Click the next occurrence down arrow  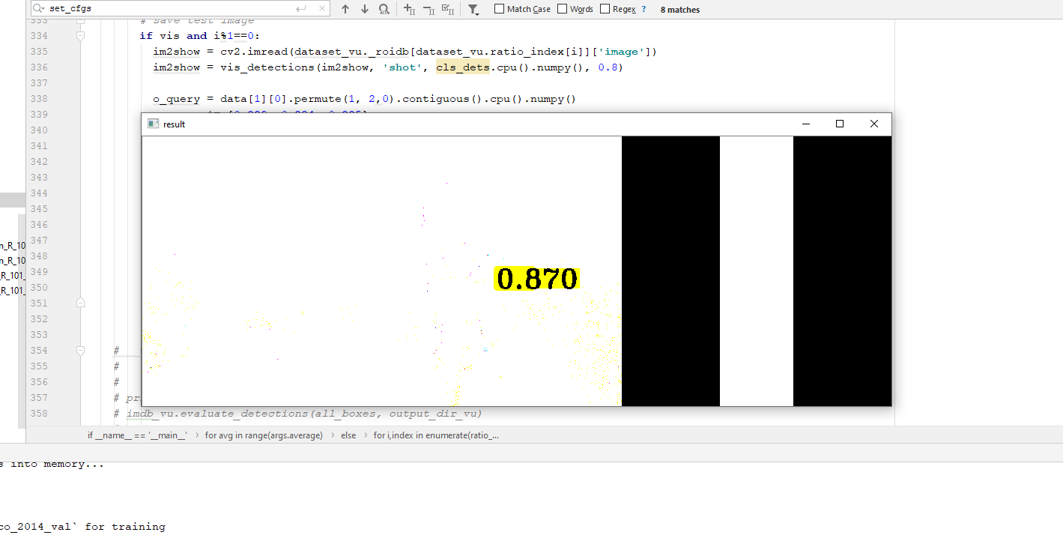(x=364, y=9)
